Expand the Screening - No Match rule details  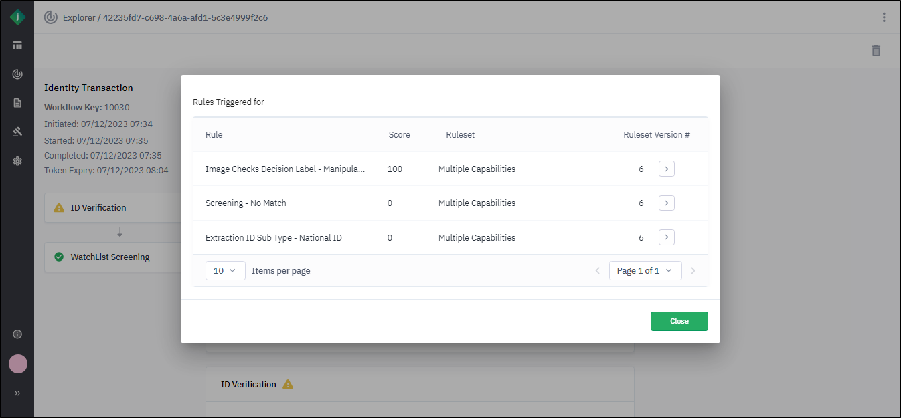tap(666, 203)
